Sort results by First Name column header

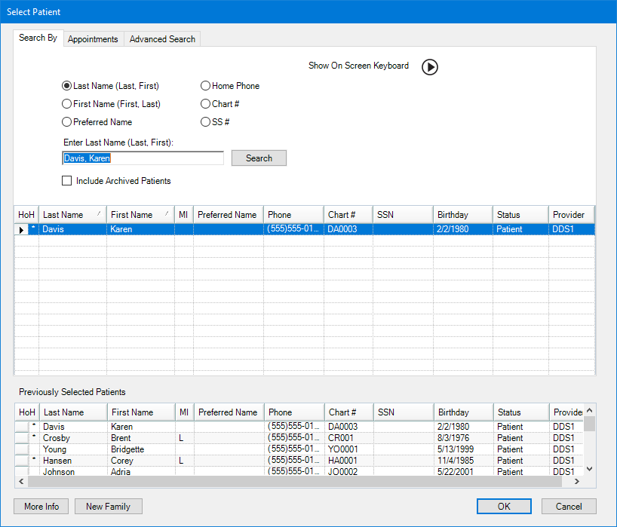coord(140,215)
